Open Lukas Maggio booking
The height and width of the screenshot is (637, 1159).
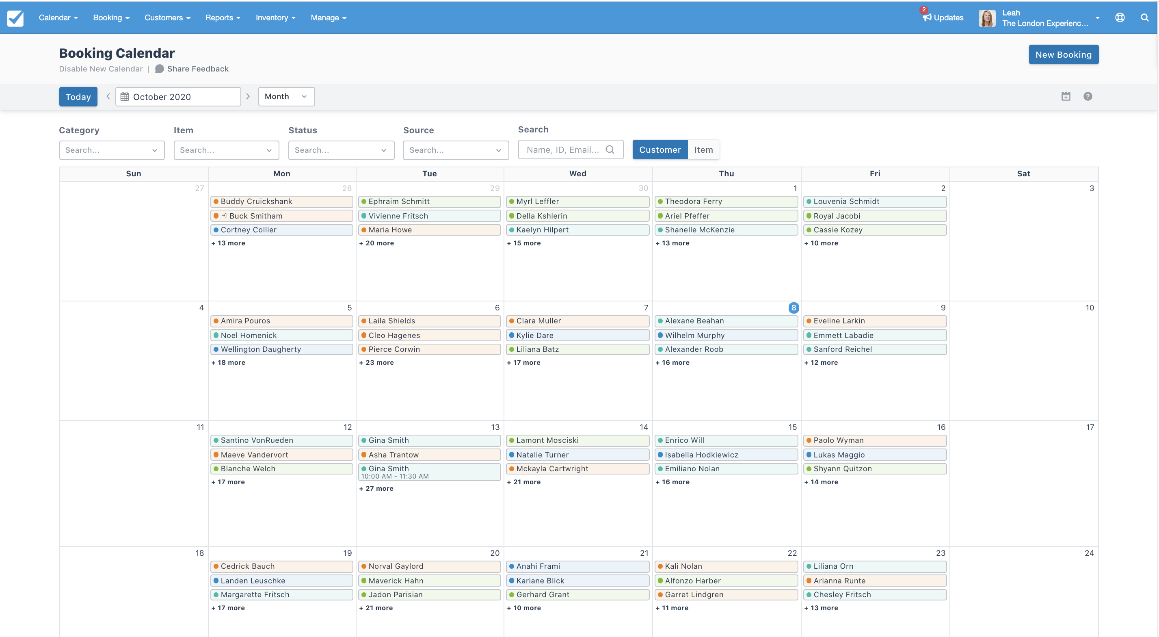pos(875,454)
